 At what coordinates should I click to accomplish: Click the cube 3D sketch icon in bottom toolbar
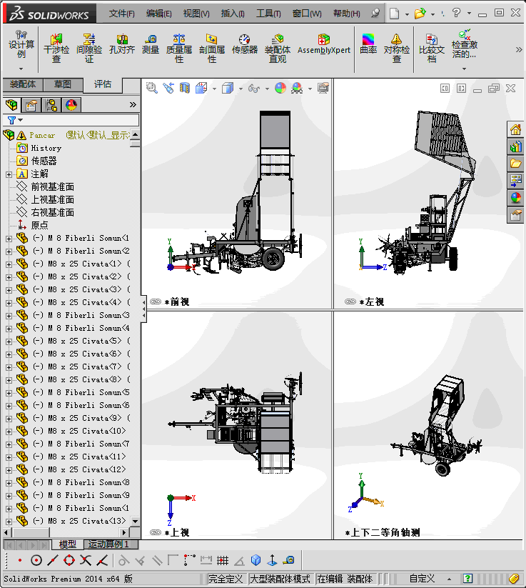click(256, 560)
